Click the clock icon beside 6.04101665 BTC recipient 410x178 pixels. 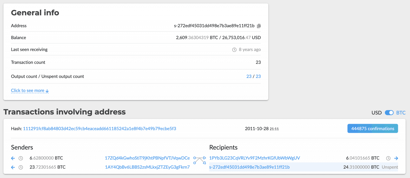tap(388, 158)
